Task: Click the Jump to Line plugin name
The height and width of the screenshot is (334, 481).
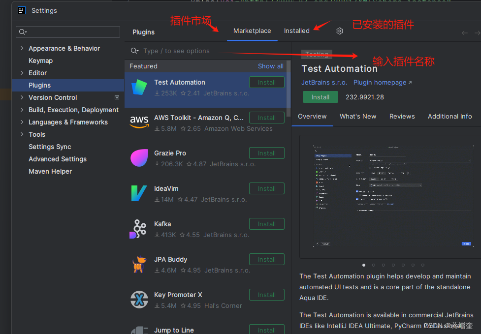Action: click(174, 330)
